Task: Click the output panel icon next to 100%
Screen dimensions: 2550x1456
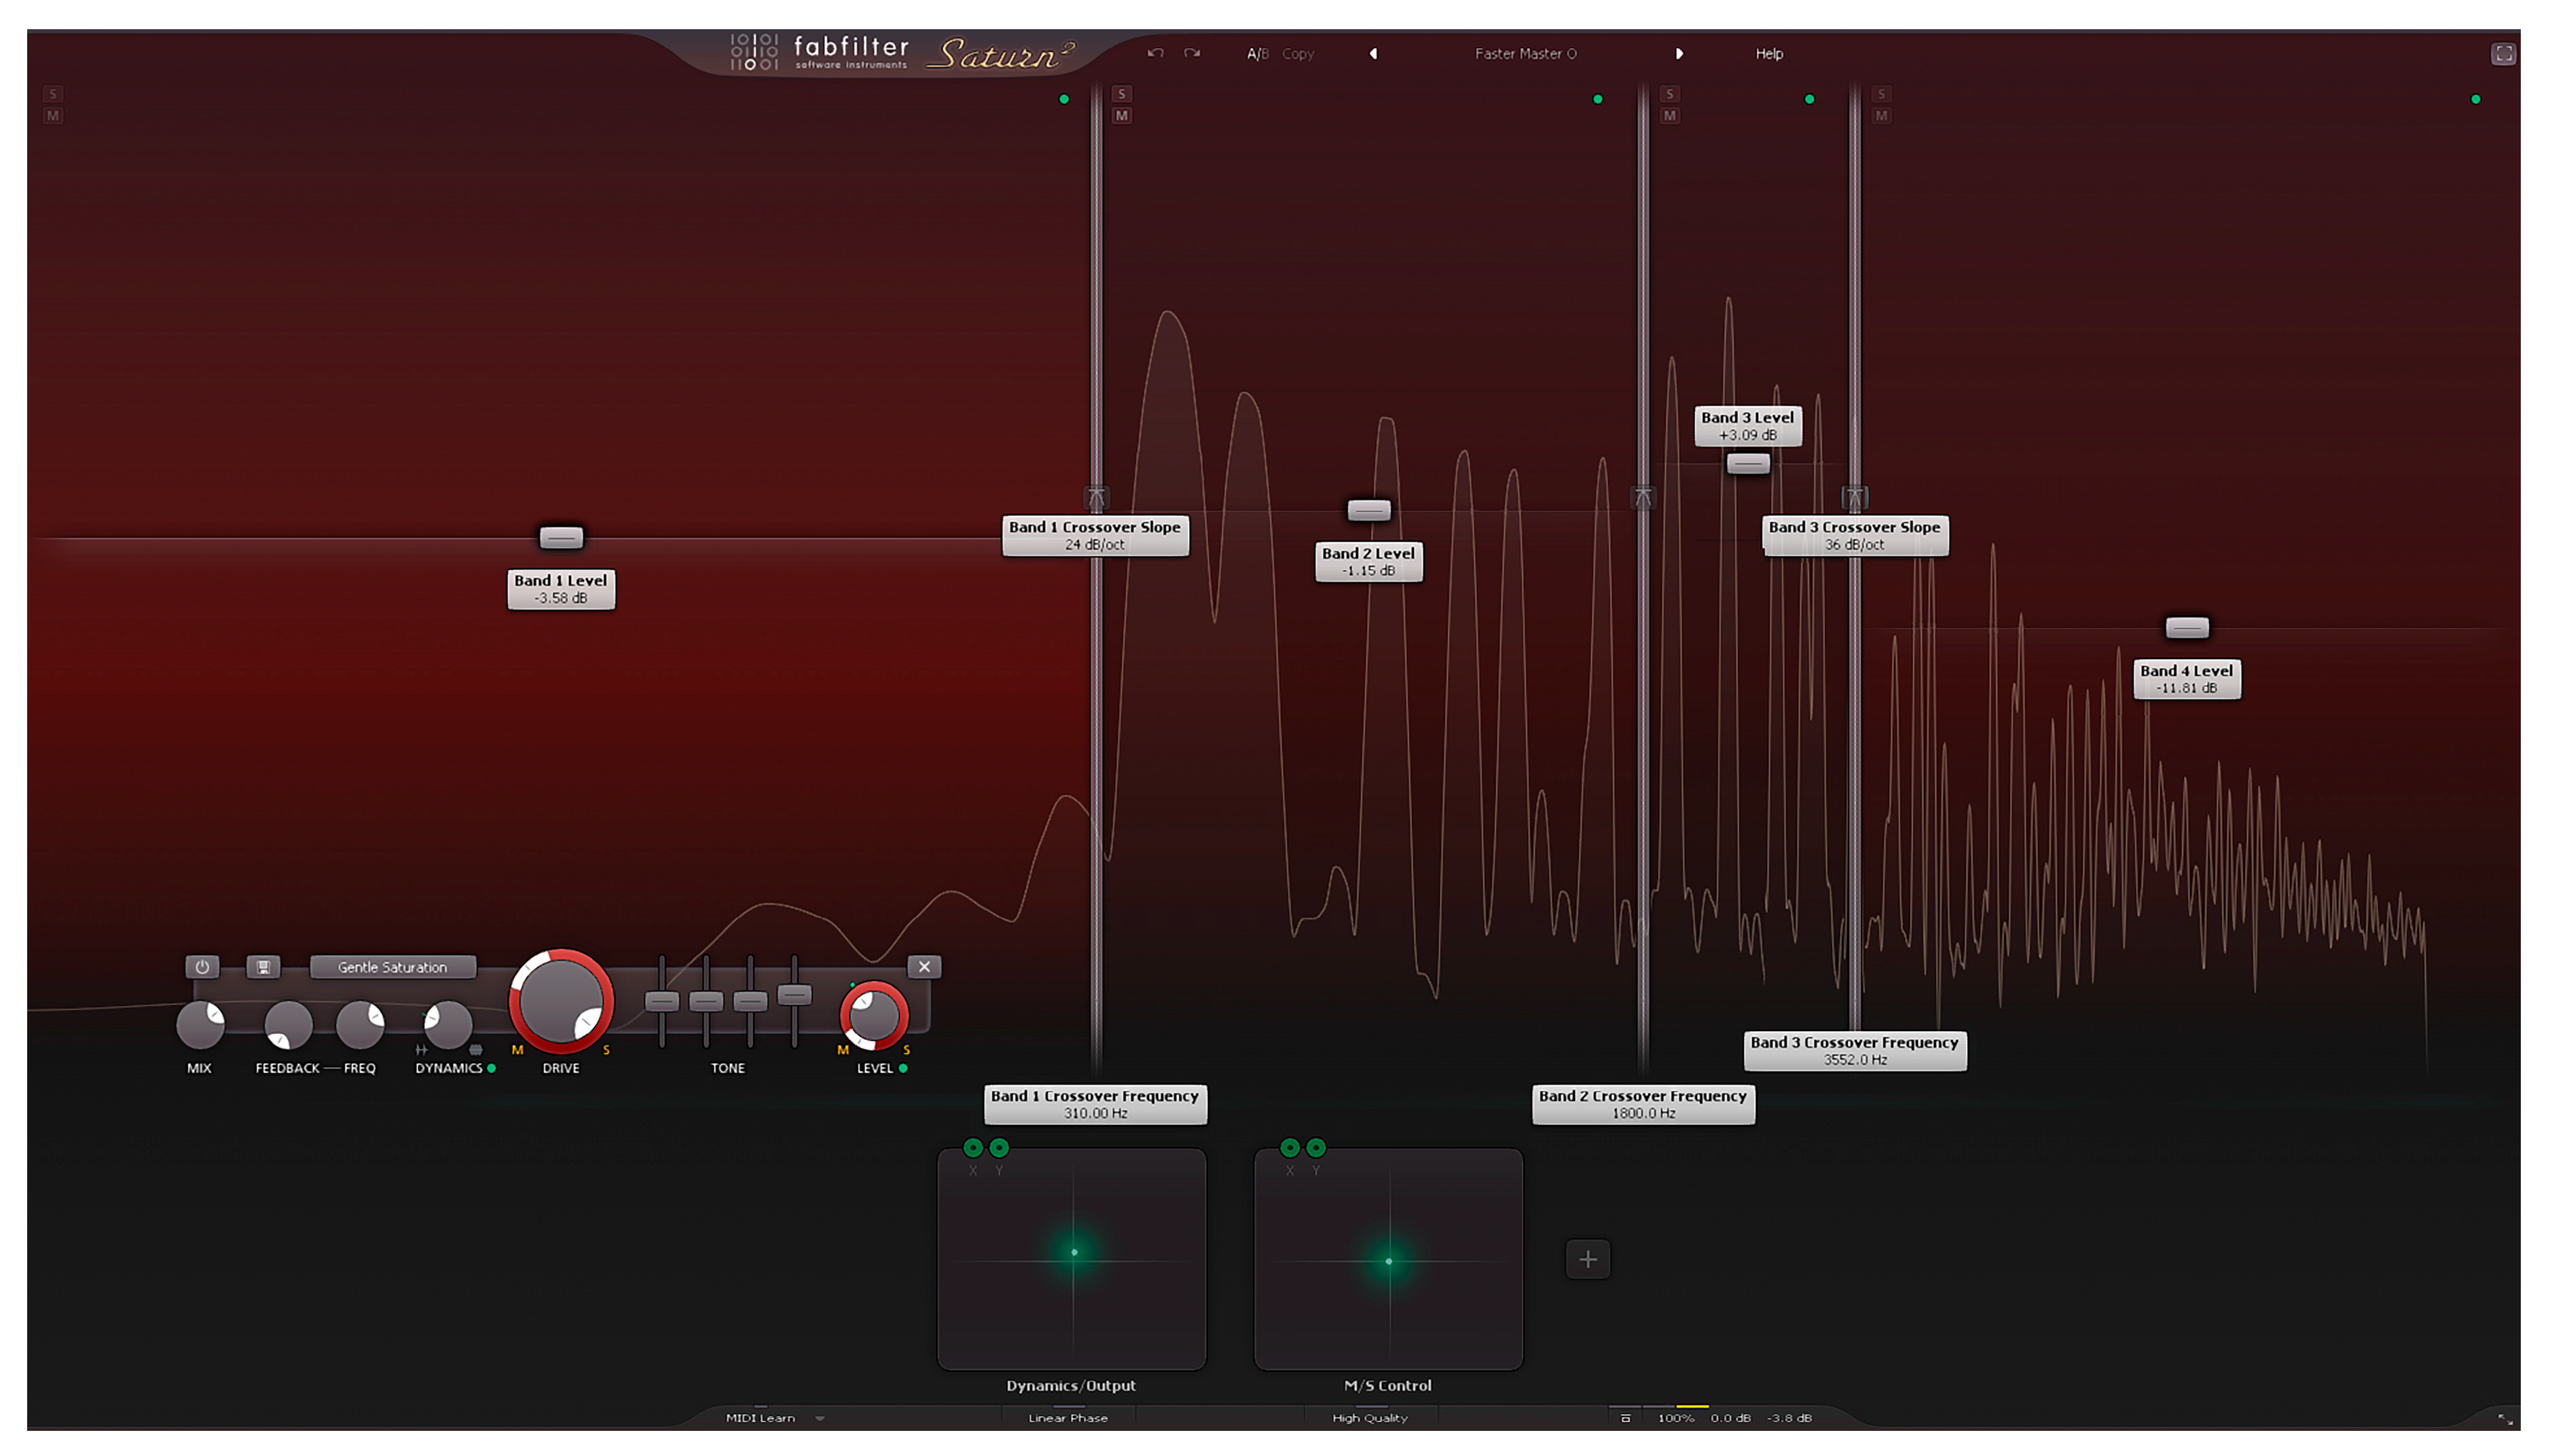Action: point(1626,1418)
